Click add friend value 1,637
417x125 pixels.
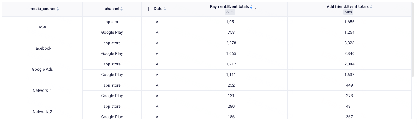coord(349,75)
